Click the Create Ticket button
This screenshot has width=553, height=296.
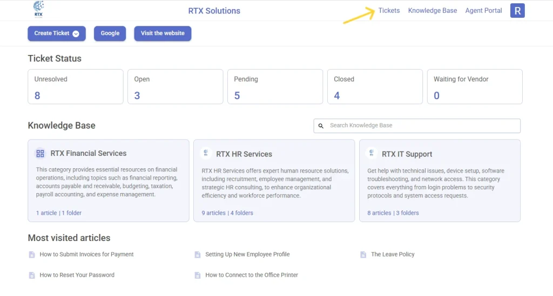[x=57, y=33]
